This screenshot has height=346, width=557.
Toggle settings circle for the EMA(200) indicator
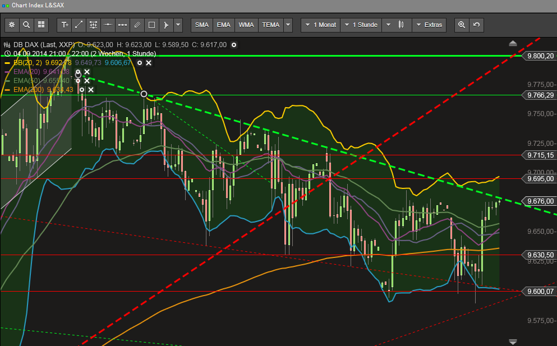[x=81, y=90]
